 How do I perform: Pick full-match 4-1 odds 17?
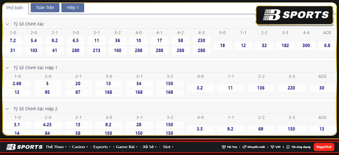click(160, 40)
